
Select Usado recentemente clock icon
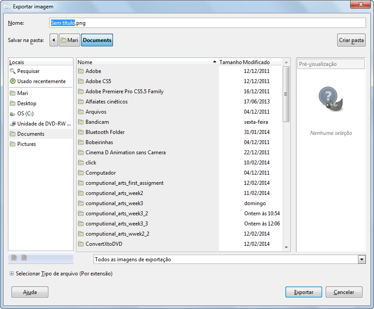pos(12,81)
